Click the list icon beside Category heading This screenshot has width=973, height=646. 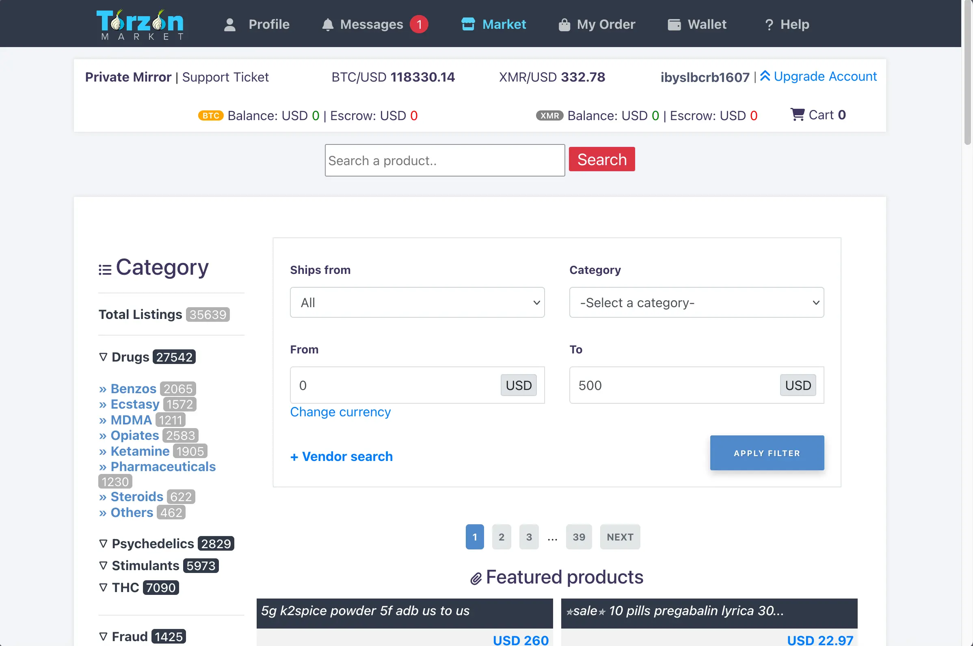coord(105,269)
